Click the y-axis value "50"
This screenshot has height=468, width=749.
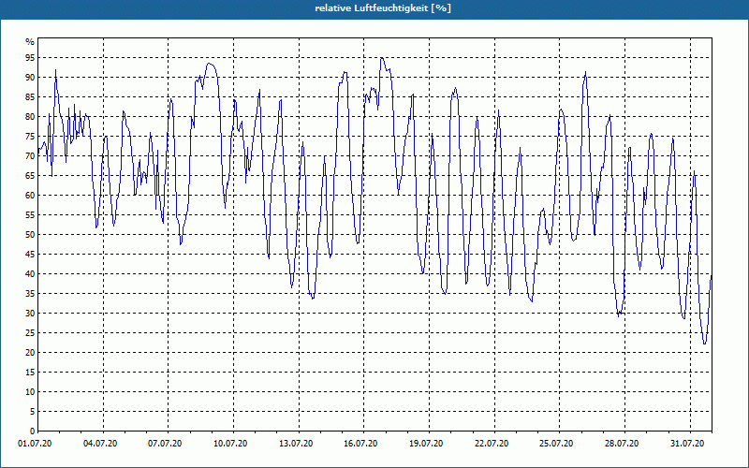coord(30,235)
